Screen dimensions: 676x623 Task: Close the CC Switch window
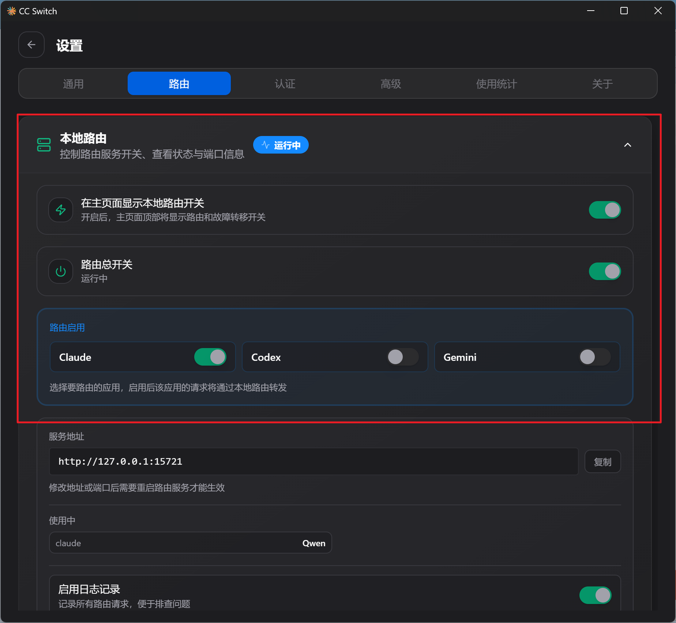[658, 11]
